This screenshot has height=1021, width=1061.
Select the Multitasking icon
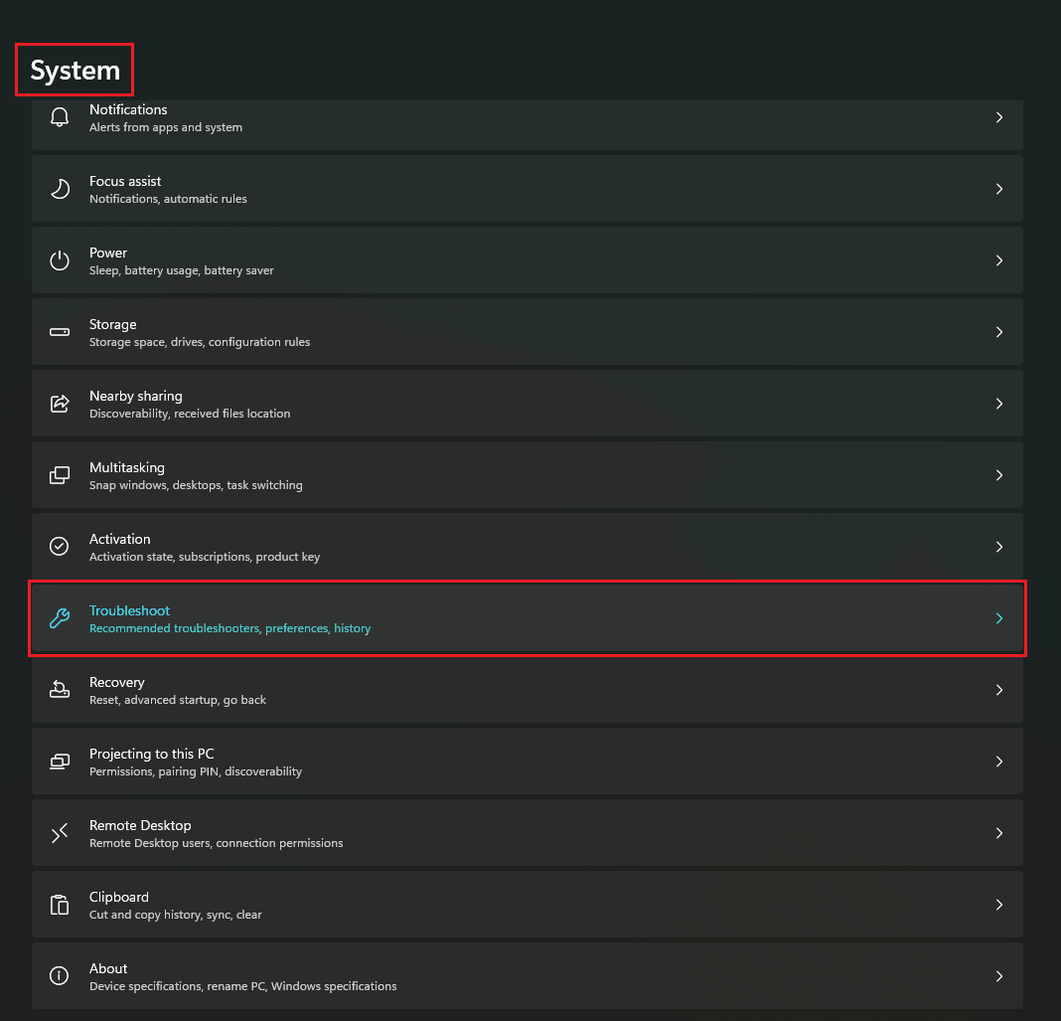click(x=60, y=474)
